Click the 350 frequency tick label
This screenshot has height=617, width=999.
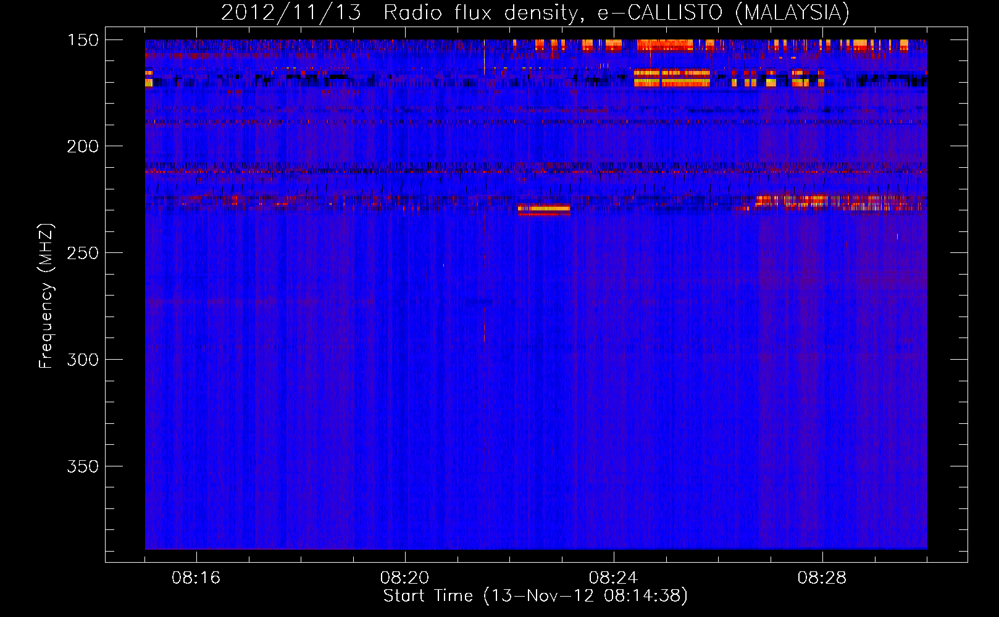83,466
